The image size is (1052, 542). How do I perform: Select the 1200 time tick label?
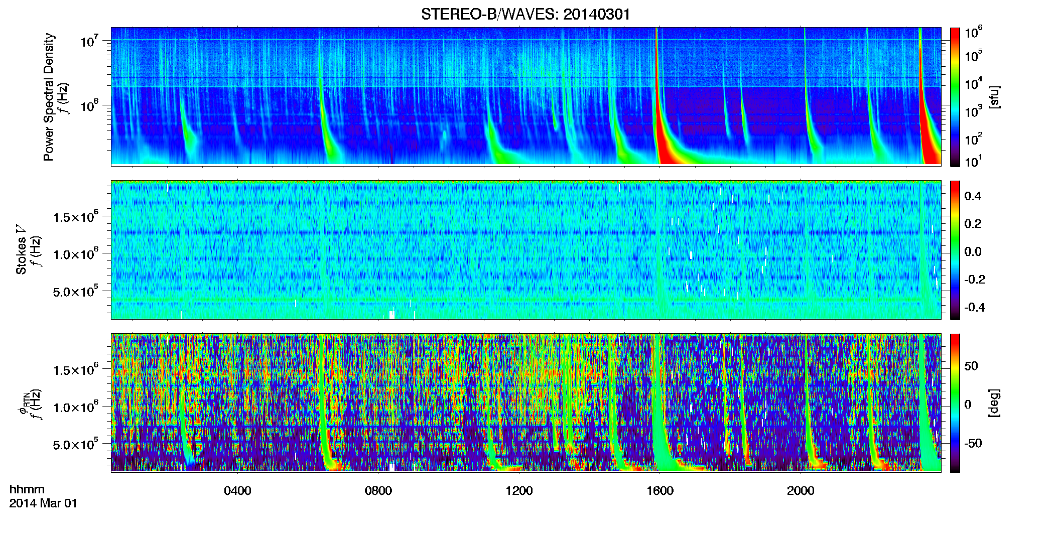coord(519,491)
